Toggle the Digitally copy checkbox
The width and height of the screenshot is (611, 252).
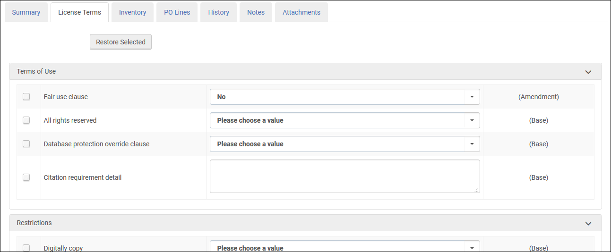tap(26, 248)
